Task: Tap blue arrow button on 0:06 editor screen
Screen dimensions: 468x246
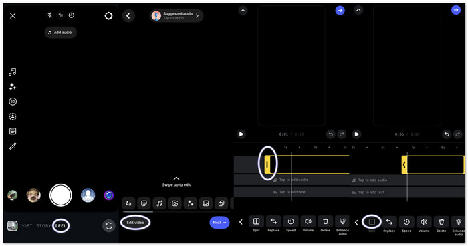Action: pos(456,10)
